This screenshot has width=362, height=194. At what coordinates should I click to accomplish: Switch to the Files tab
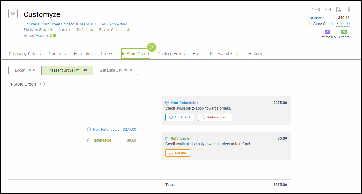197,54
